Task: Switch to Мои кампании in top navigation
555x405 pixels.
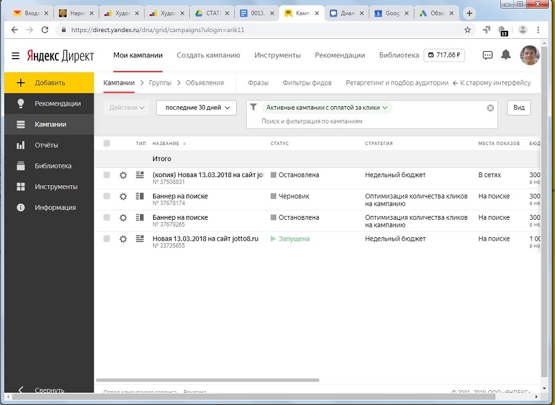Action: coord(138,56)
